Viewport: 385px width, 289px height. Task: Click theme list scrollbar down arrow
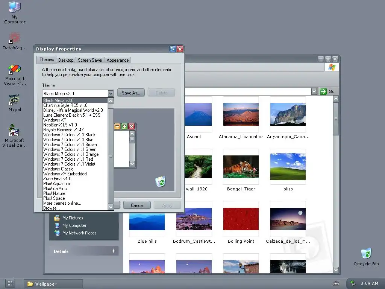pyautogui.click(x=111, y=207)
